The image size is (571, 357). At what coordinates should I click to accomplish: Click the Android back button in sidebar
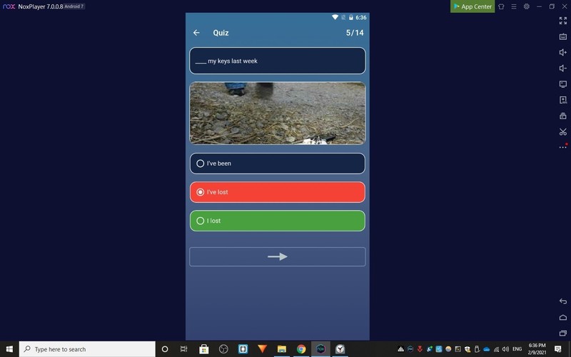click(x=562, y=301)
